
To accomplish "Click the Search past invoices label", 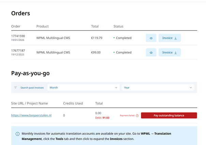I will coord(32,88).
